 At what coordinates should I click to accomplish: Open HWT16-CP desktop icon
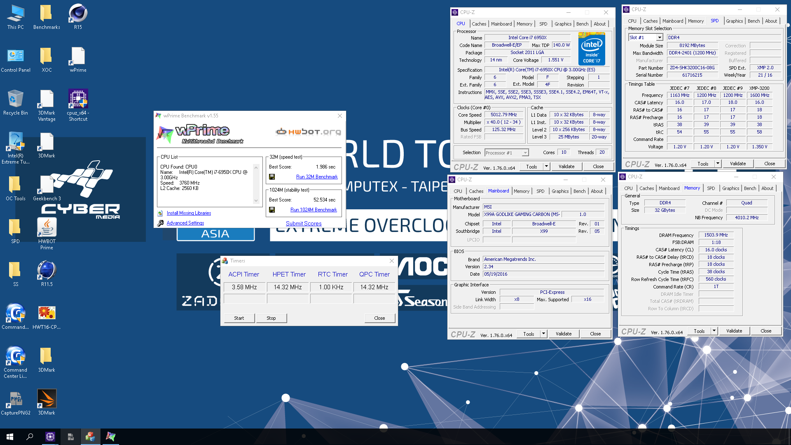[x=47, y=317]
